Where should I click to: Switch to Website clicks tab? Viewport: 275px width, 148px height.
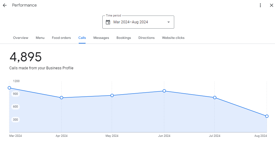click(x=173, y=38)
